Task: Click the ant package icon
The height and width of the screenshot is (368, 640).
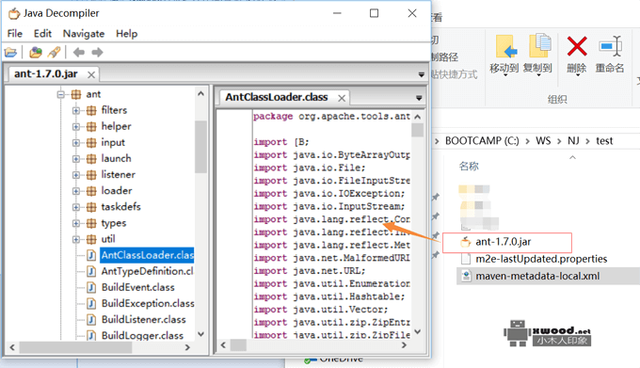Action: 76,95
